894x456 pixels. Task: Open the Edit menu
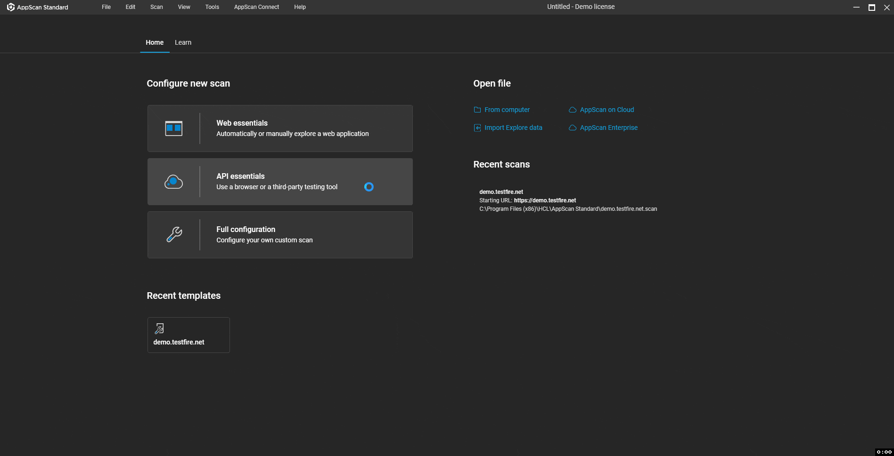pyautogui.click(x=131, y=7)
